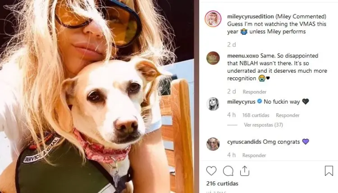Reply to mileycyrus comment via Responder
This screenshot has height=193, width=338.
(288, 115)
